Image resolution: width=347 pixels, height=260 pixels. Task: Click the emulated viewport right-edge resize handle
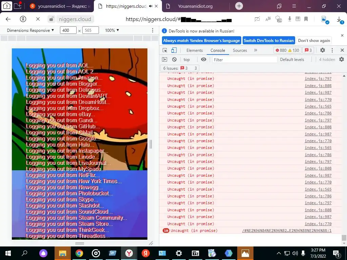point(151,144)
